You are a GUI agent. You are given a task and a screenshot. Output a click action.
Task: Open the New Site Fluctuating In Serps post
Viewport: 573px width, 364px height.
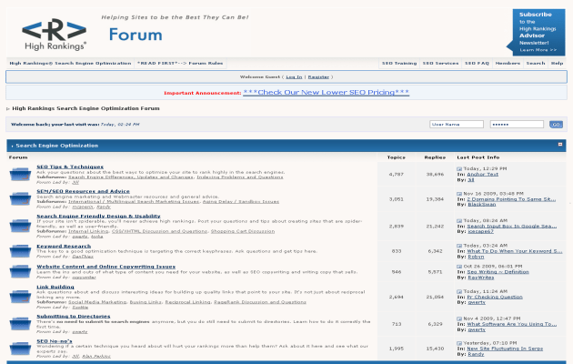pos(505,349)
